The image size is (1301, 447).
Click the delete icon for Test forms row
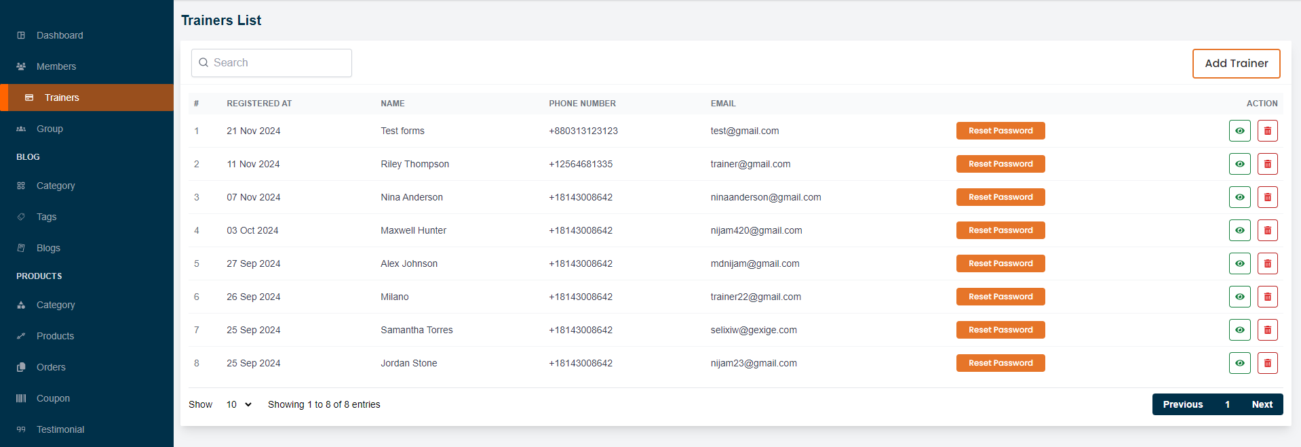pyautogui.click(x=1267, y=131)
